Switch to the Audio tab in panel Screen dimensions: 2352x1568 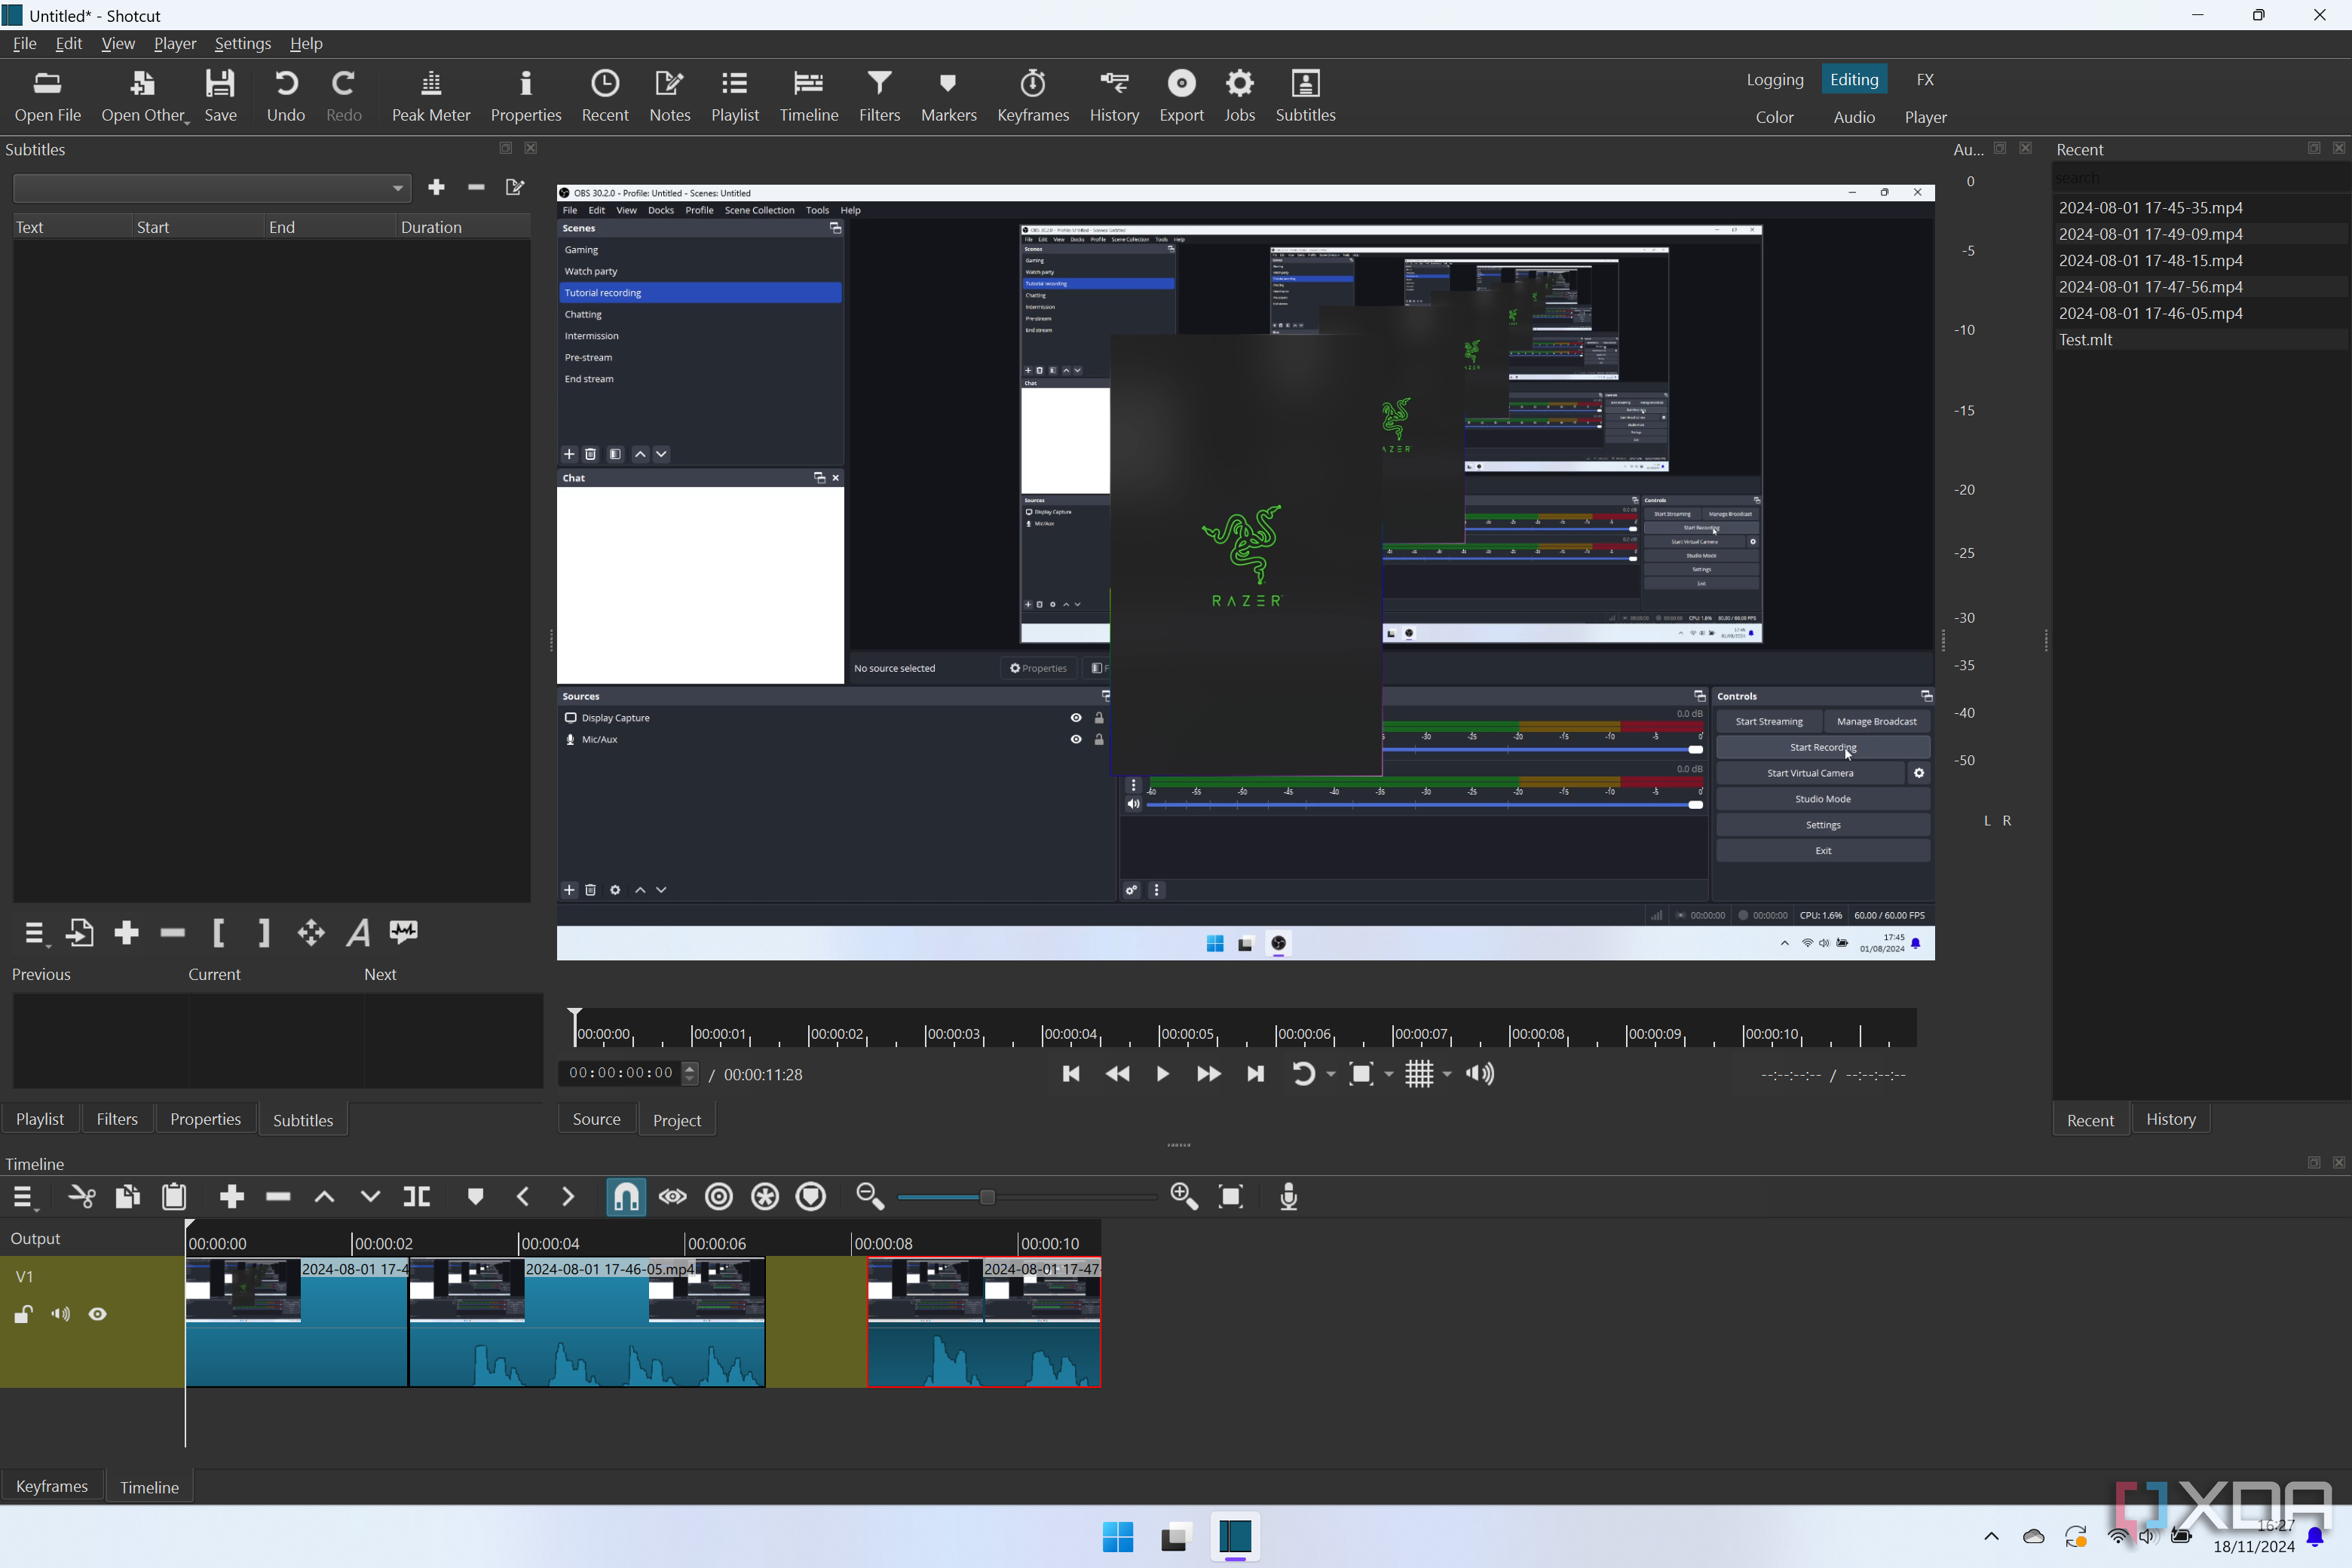1853,118
